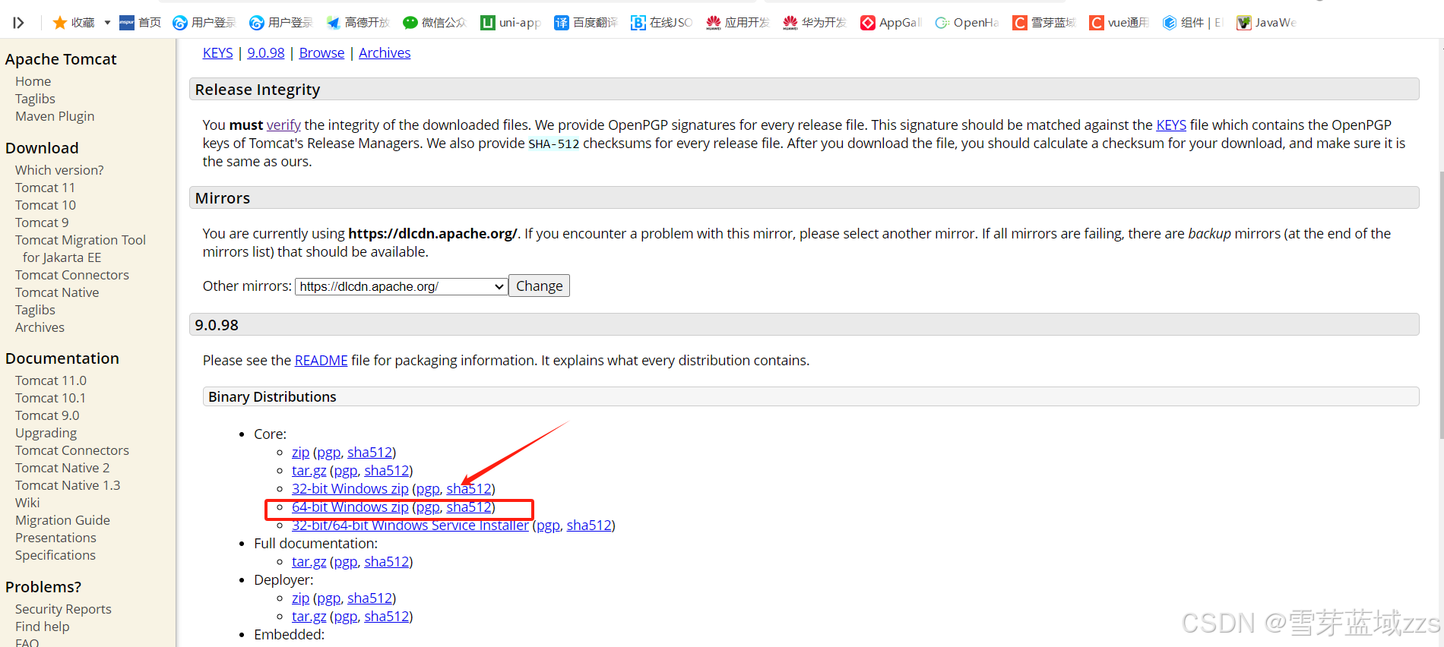Open the KEYS link at page top
This screenshot has width=1444, height=647.
(217, 53)
